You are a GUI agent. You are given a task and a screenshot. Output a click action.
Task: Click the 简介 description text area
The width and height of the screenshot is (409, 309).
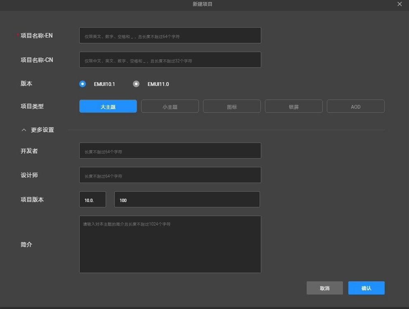[x=170, y=244]
